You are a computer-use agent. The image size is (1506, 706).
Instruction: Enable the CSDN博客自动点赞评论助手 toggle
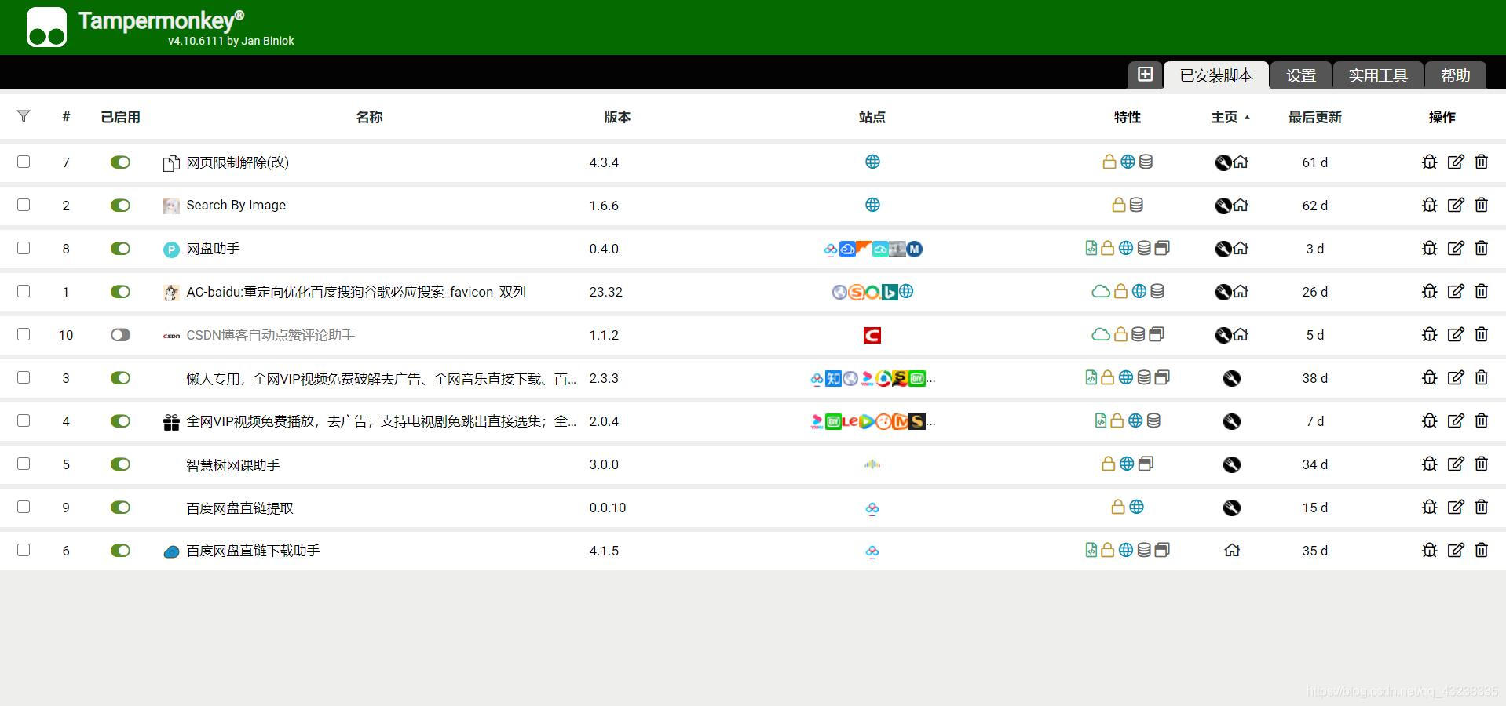pyautogui.click(x=120, y=335)
